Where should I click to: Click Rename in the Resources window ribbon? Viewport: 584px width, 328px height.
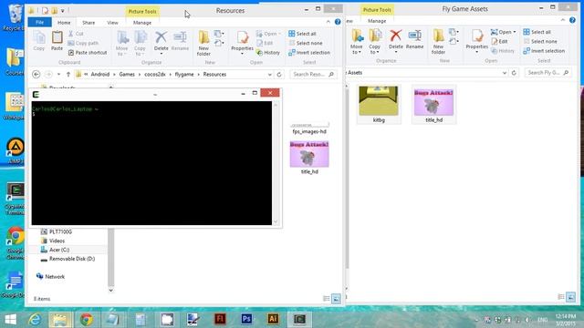pyautogui.click(x=180, y=41)
